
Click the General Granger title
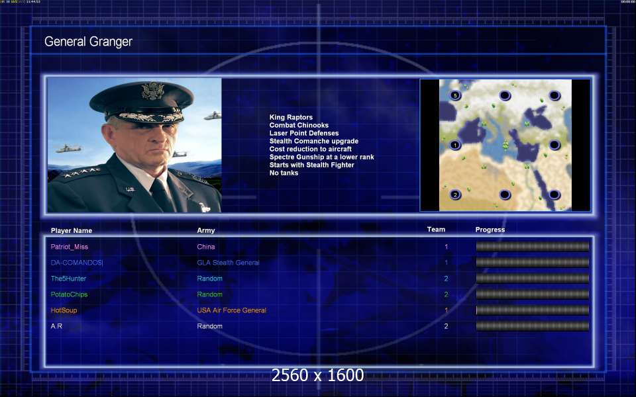point(88,41)
